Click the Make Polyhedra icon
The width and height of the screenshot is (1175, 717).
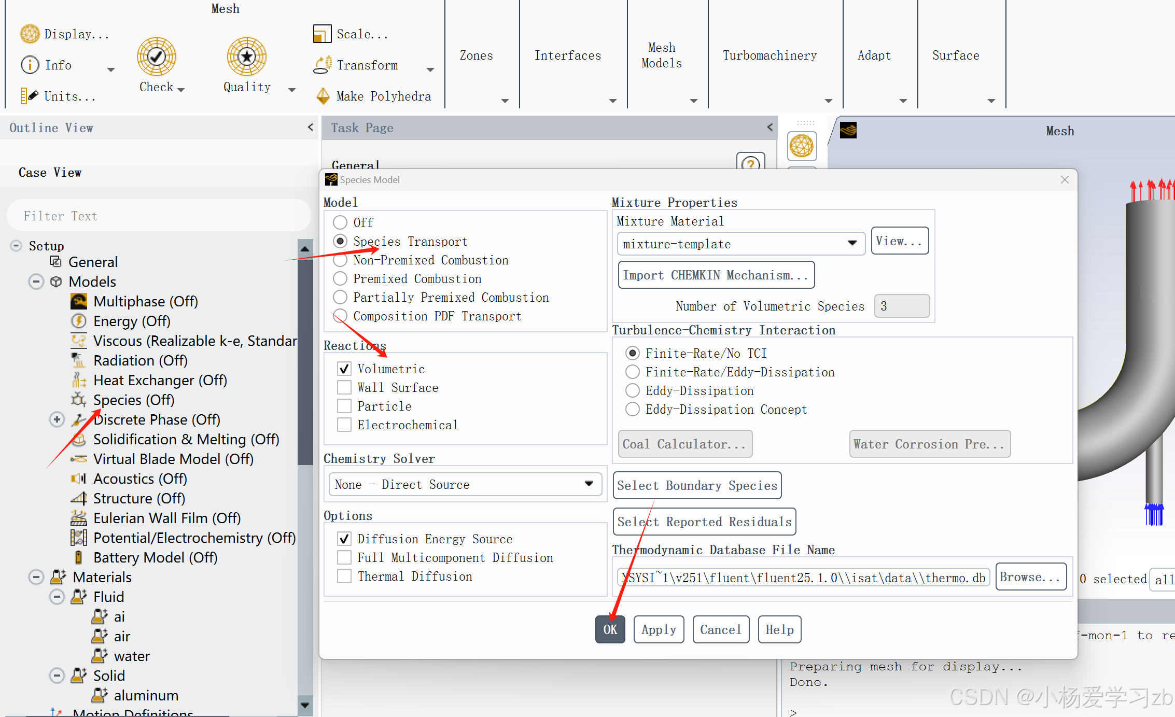[323, 96]
